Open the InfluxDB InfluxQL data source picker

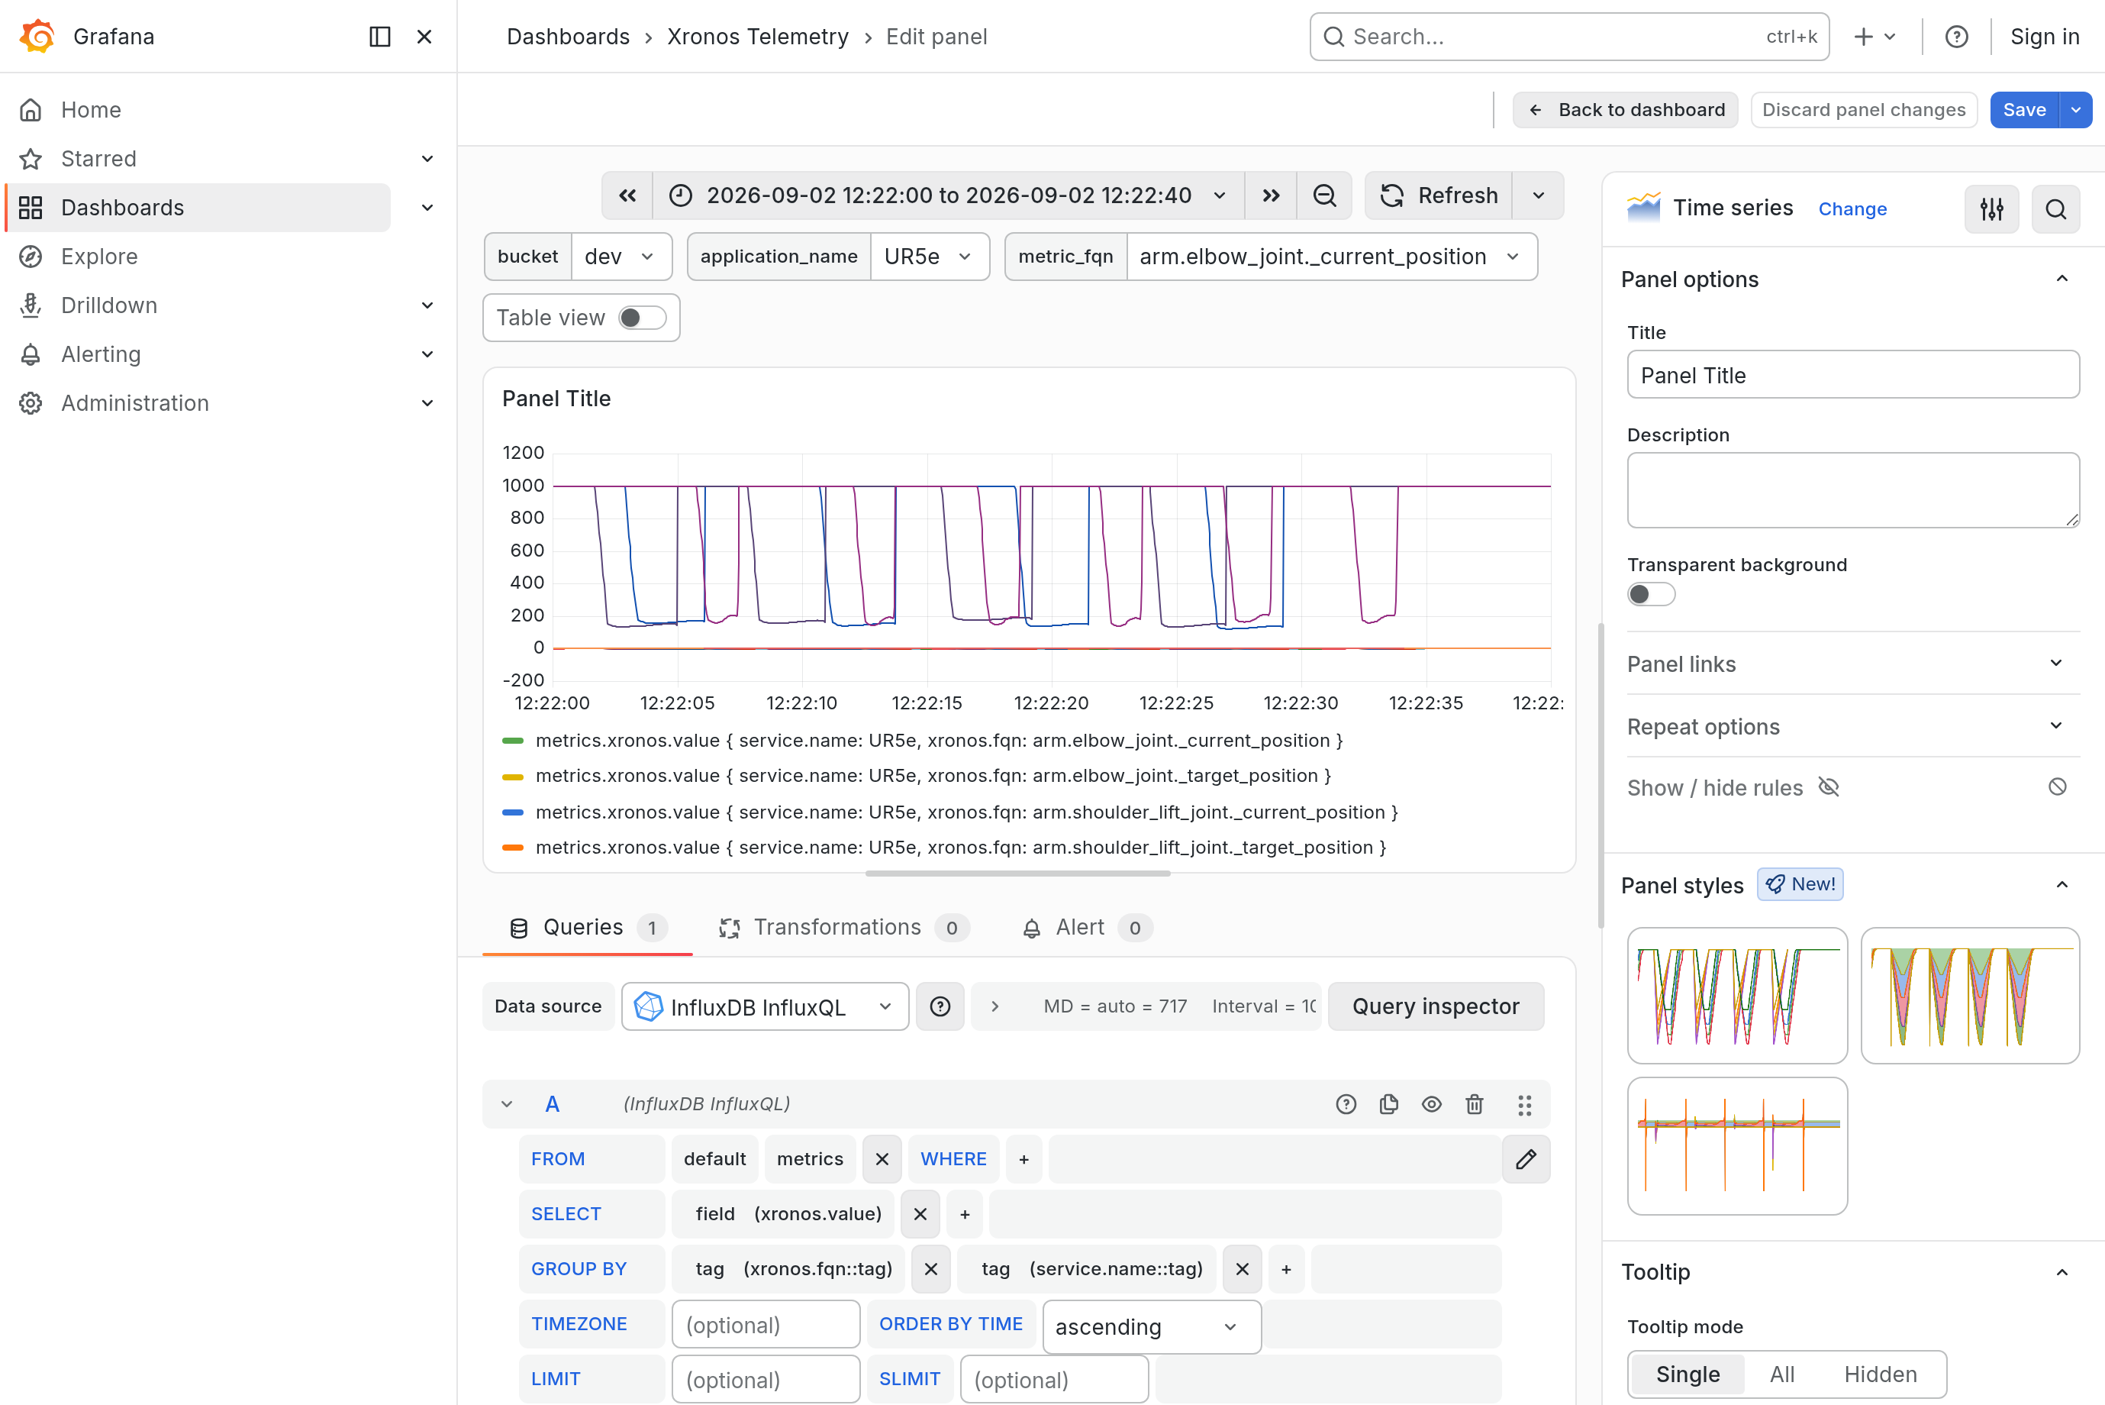coord(765,1006)
